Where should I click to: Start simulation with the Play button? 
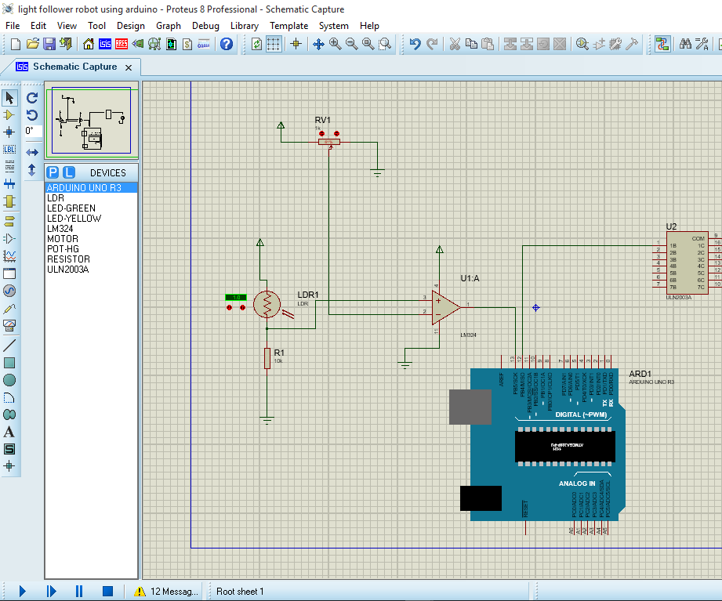pyautogui.click(x=22, y=591)
